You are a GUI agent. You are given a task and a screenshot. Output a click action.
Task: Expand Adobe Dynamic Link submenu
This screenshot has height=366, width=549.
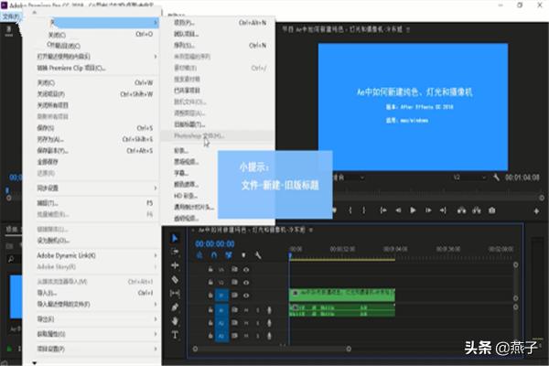(66, 255)
